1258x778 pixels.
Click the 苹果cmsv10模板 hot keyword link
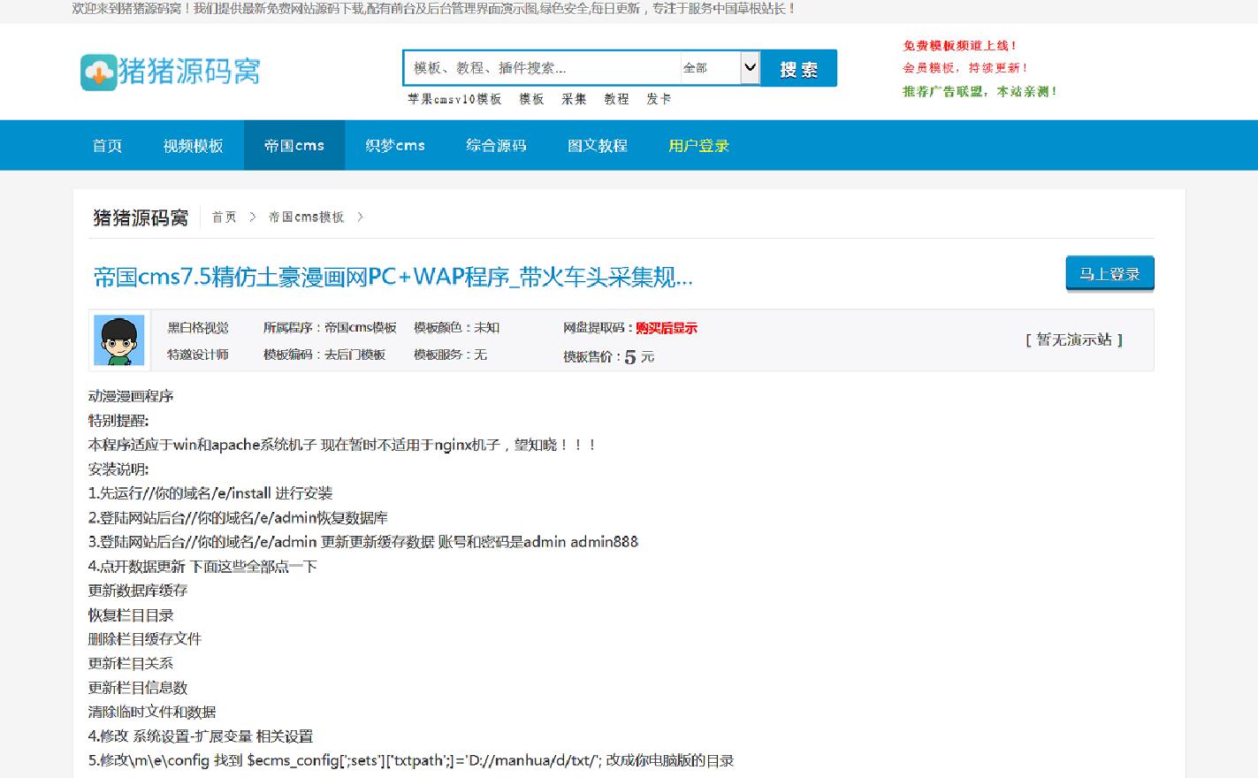454,99
